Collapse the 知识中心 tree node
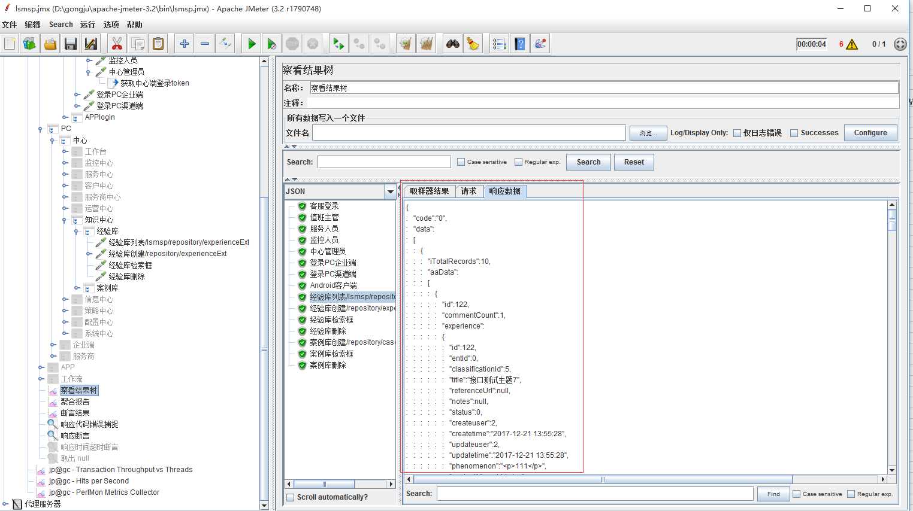This screenshot has height=511, width=913. [65, 220]
